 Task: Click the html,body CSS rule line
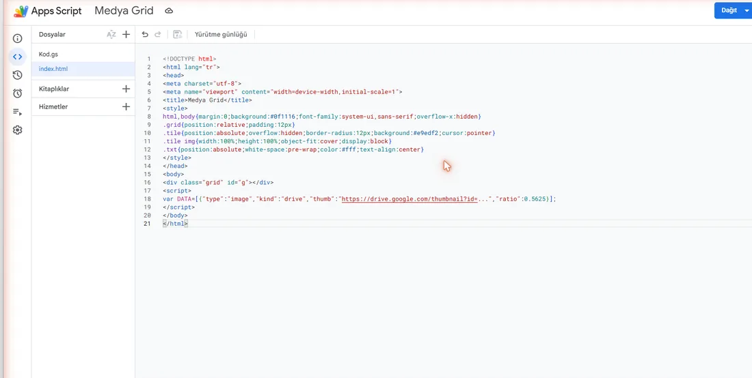coord(322,117)
